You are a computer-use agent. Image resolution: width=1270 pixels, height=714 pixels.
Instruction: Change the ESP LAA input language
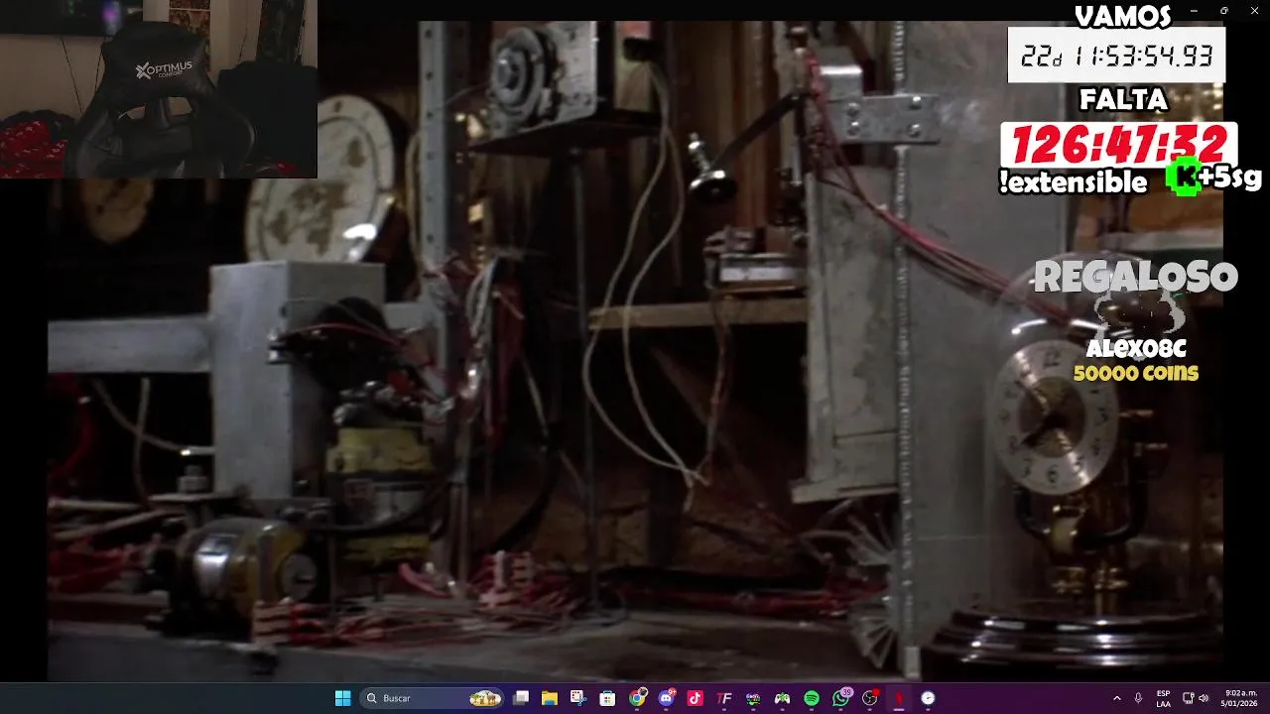(1163, 698)
